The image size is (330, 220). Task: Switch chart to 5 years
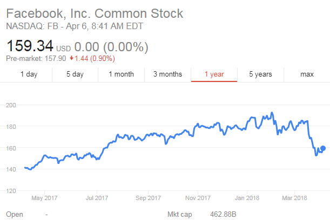click(260, 74)
